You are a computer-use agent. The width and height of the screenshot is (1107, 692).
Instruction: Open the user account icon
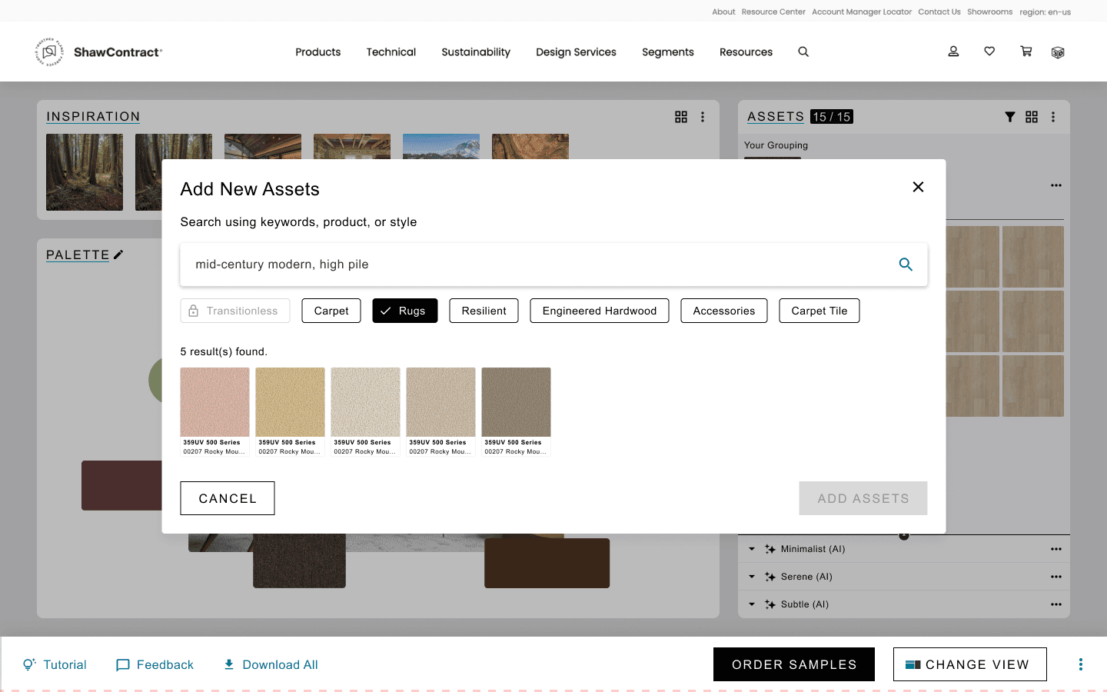(953, 52)
